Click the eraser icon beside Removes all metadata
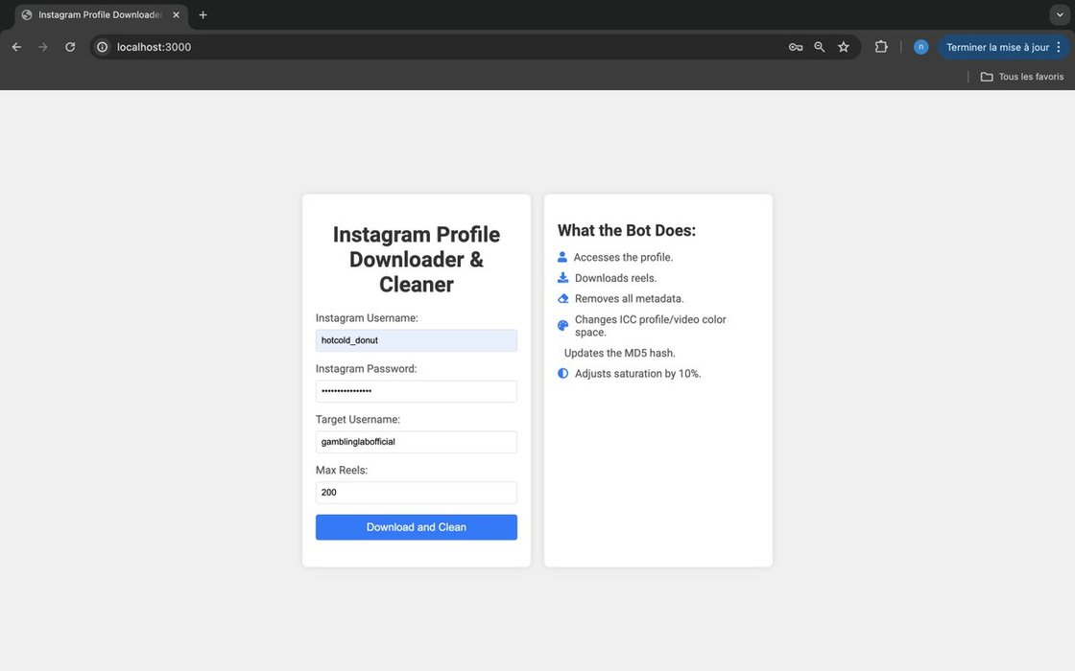Screen dimensions: 1075x671 pos(562,298)
